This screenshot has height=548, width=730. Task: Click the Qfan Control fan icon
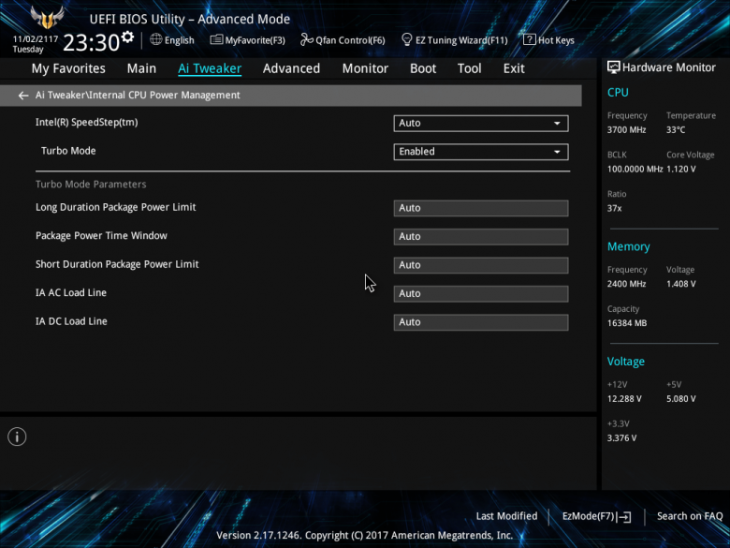coord(306,39)
